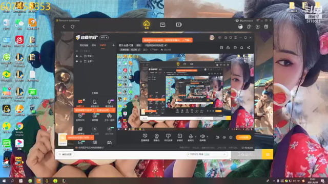Toggle visibility of the 文本 1 layer
Screen dimensions: 328x184
[77, 56]
